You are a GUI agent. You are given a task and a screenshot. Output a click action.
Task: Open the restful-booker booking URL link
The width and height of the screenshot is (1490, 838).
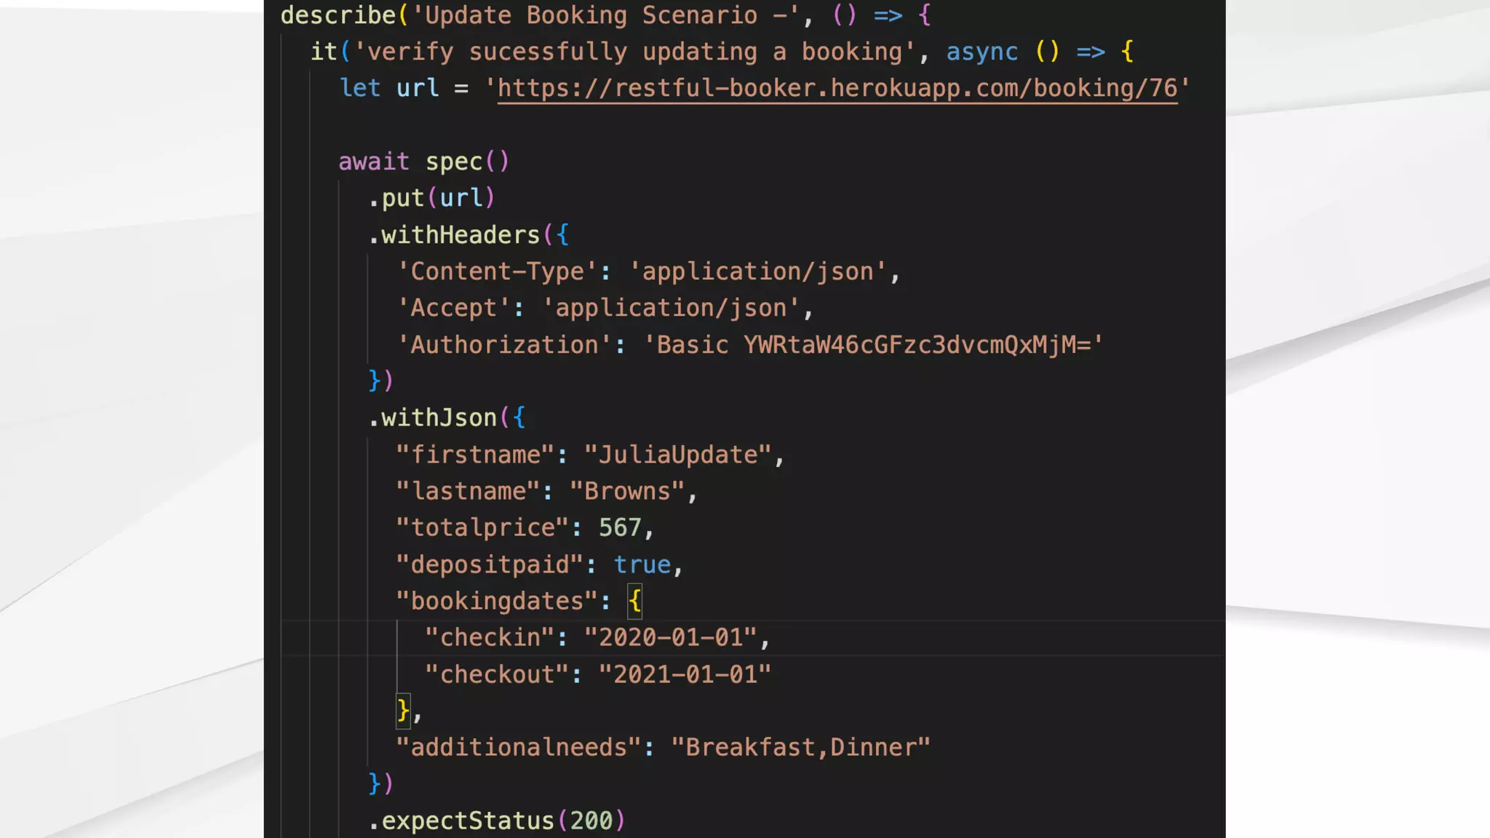coord(837,89)
